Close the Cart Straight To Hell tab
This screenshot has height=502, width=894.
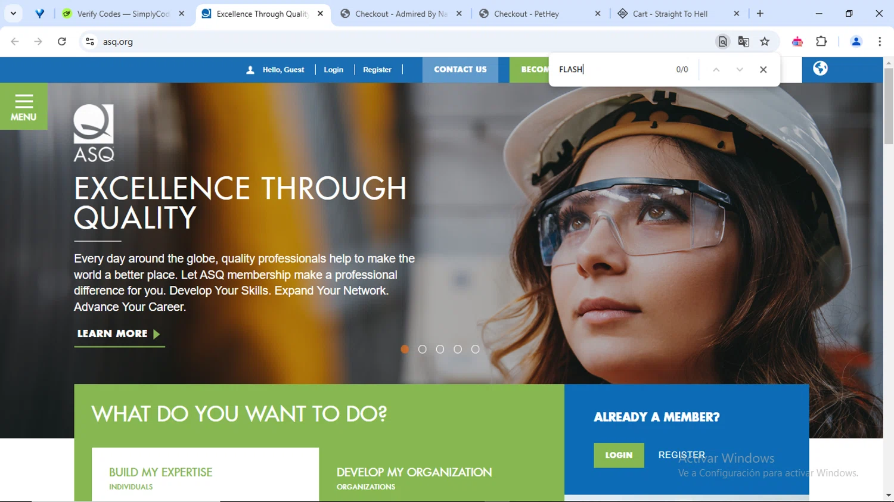click(x=737, y=14)
